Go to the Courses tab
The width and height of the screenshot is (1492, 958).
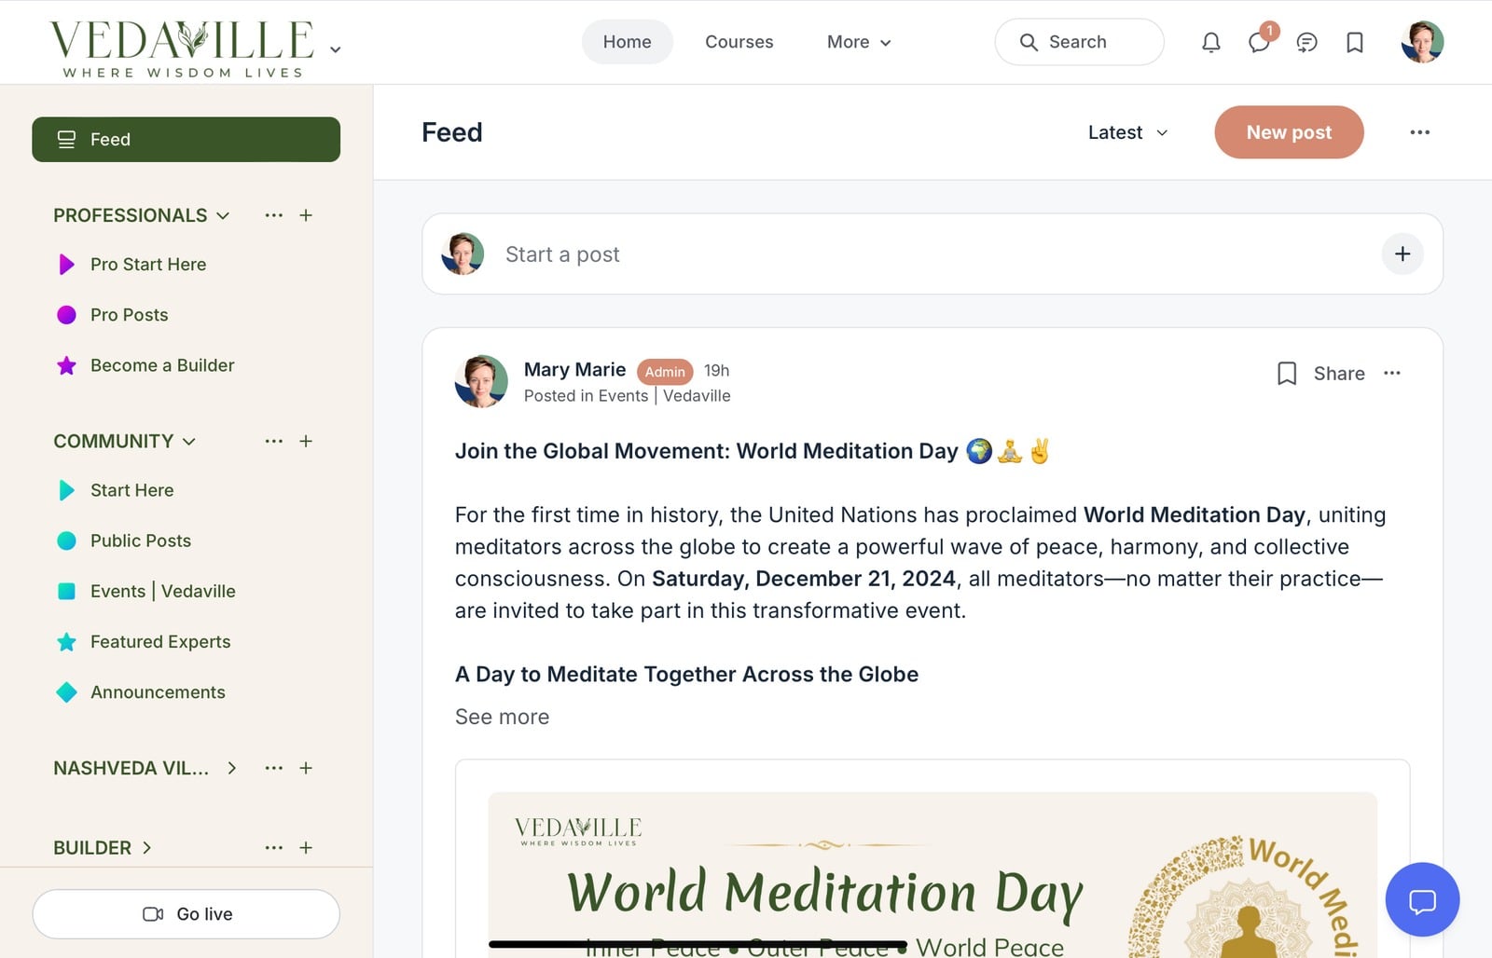tap(739, 42)
